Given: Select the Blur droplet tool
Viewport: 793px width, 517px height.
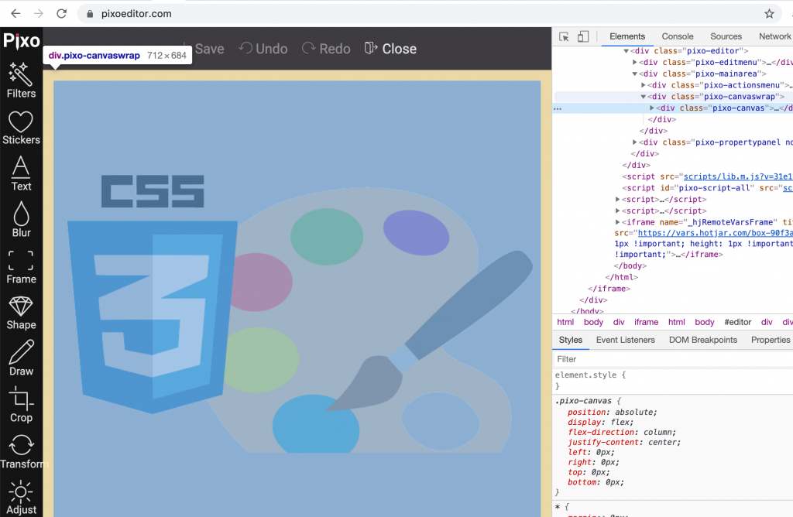Looking at the screenshot, I should (x=21, y=220).
